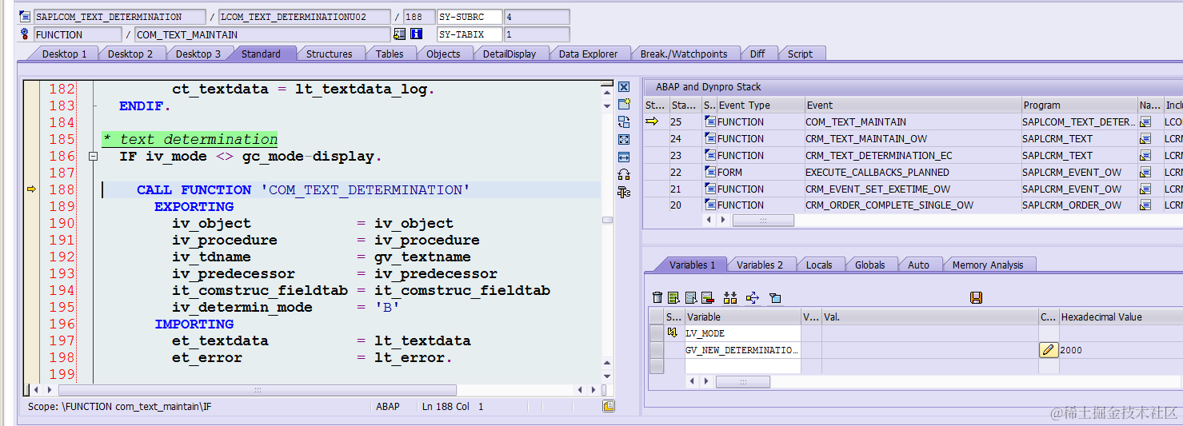Screen dimensions: 1183x426
Task: Click the Program column header in stack
Action: (x=1080, y=105)
